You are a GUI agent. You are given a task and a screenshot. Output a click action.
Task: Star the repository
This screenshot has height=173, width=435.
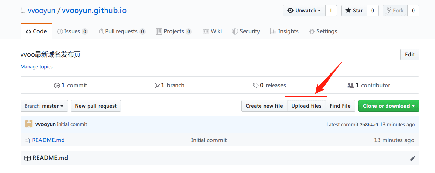coord(354,11)
